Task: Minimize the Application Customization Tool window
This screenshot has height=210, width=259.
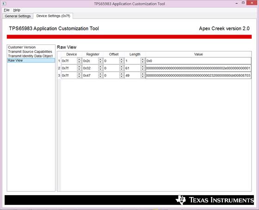Action: click(x=236, y=3)
